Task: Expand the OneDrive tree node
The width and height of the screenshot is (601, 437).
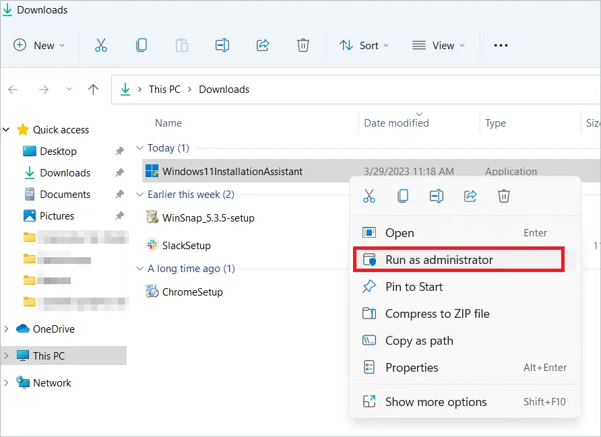Action: [x=6, y=329]
